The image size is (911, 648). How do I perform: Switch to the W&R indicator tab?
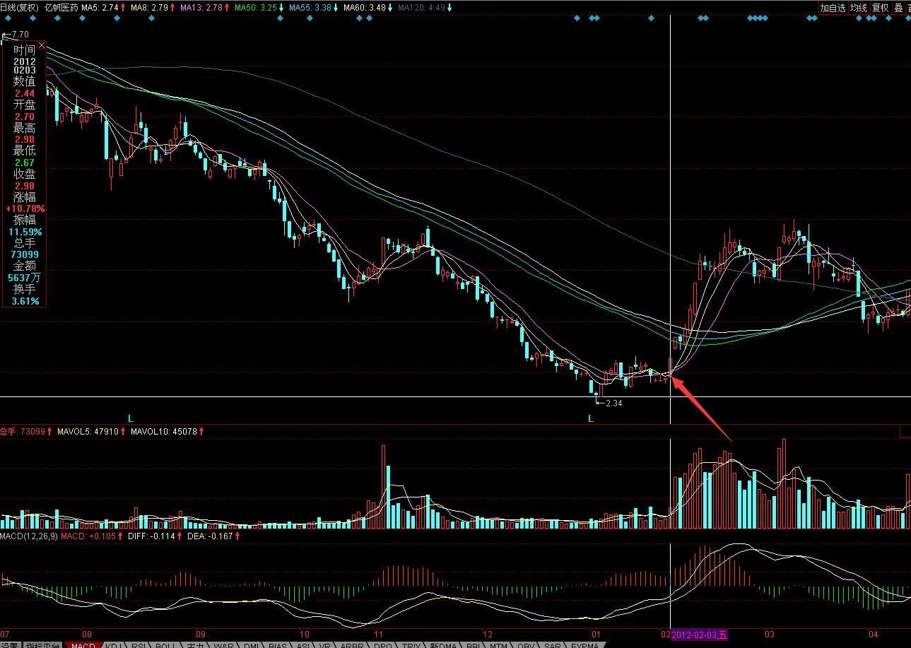224,644
